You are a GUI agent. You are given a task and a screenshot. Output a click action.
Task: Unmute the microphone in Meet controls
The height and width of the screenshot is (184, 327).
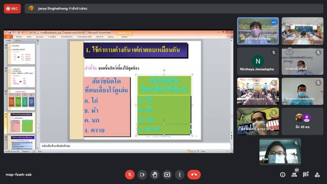point(130,175)
